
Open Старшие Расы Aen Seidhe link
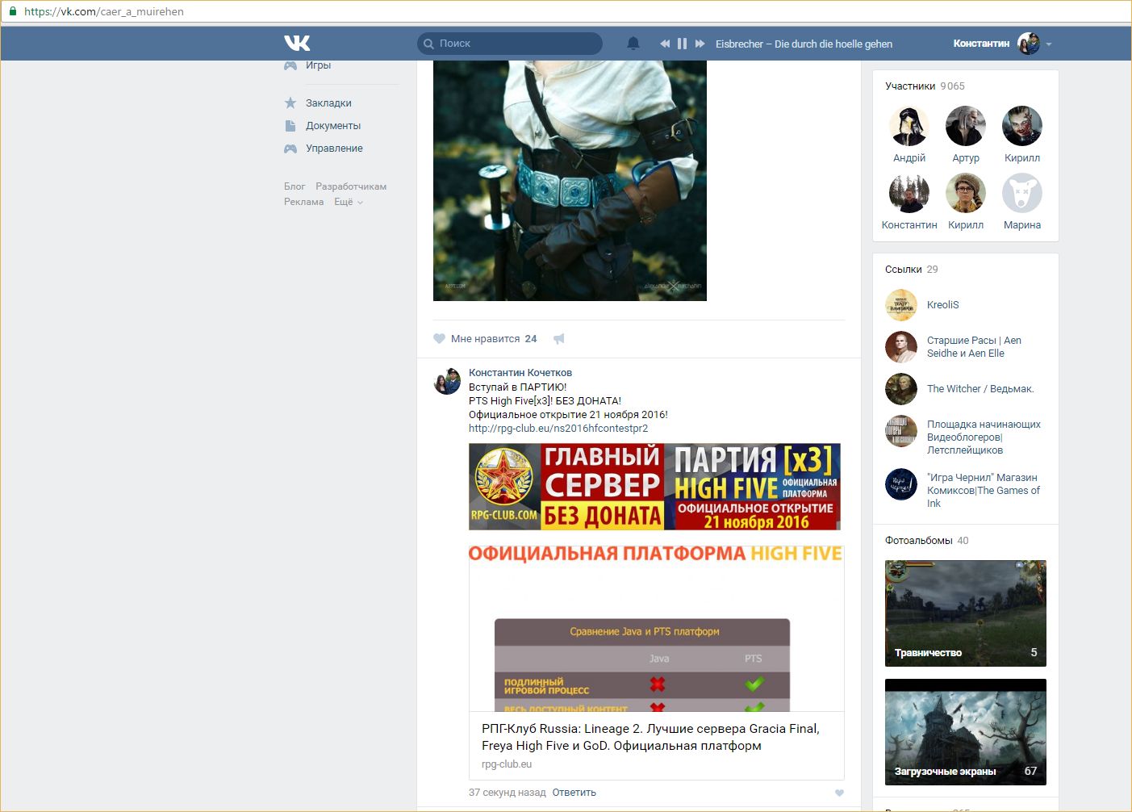coord(974,347)
